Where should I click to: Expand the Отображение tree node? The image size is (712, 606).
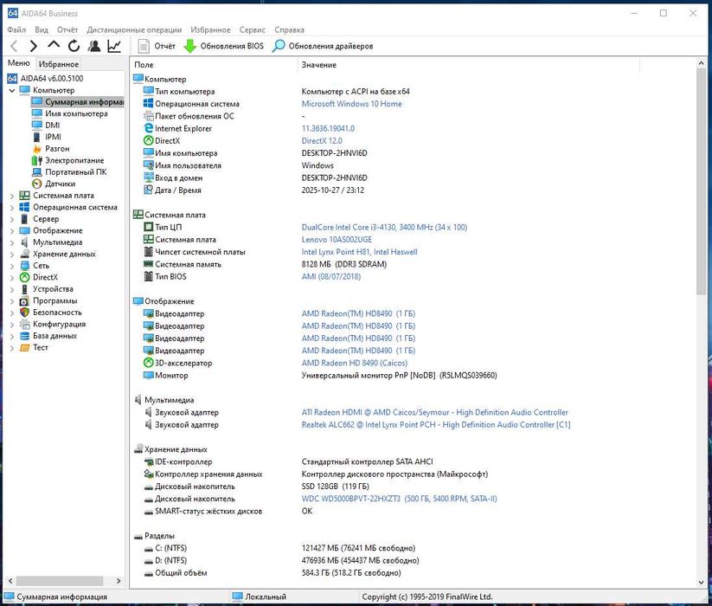[x=12, y=231]
